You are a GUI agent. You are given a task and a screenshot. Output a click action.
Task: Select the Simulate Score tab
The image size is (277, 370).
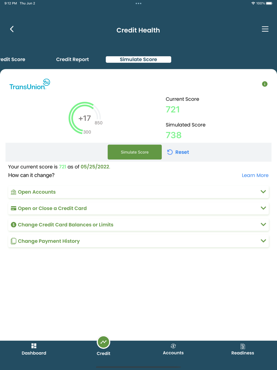(x=138, y=59)
